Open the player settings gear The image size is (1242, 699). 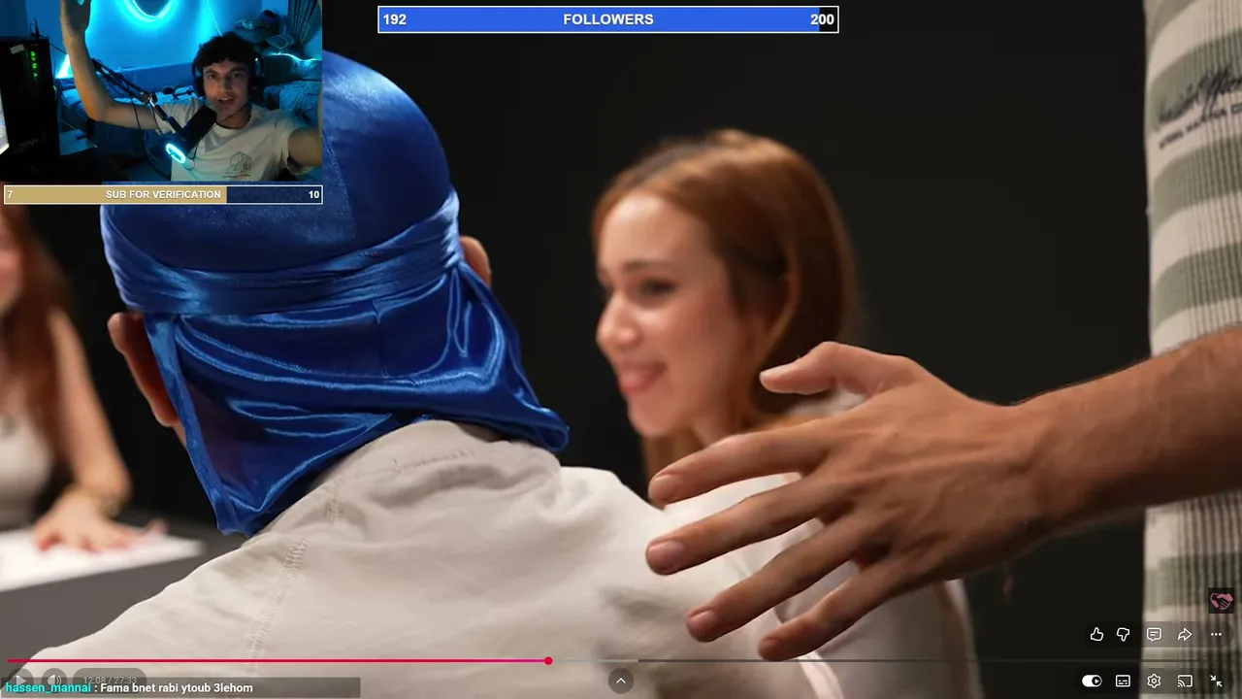tap(1154, 682)
